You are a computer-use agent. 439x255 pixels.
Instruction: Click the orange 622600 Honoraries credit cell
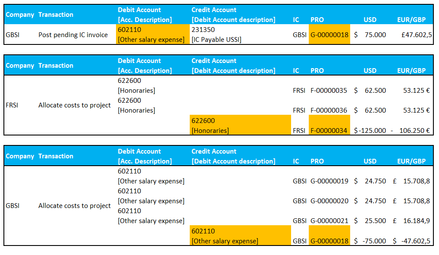(240, 126)
